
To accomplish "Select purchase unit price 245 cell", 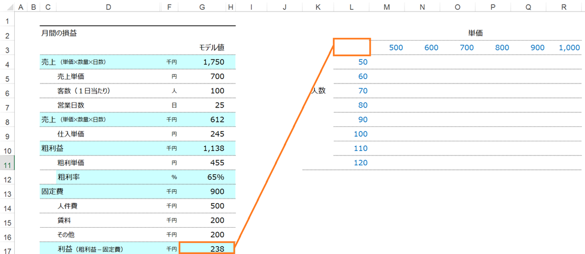I will tap(207, 134).
